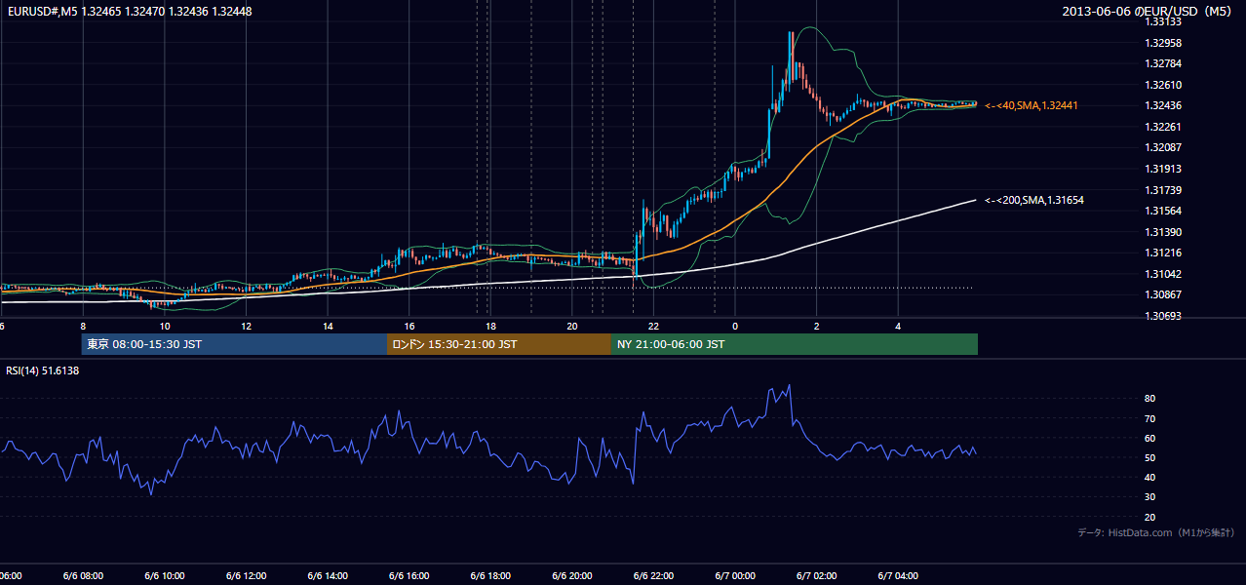Click the RSI line's highest peak above 80

click(x=789, y=385)
